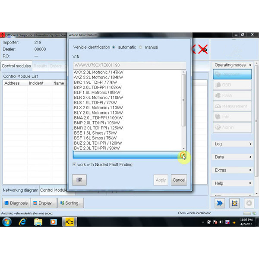Screen dimensions: 259x259
Task: Open the media player taskbar icon
Action: click(54, 222)
